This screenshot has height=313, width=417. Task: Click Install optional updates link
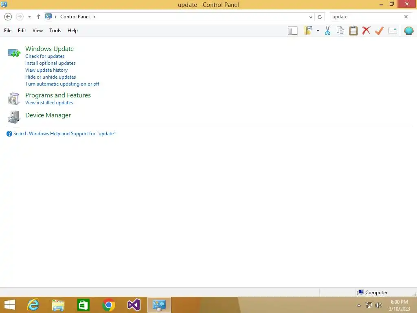pos(50,63)
